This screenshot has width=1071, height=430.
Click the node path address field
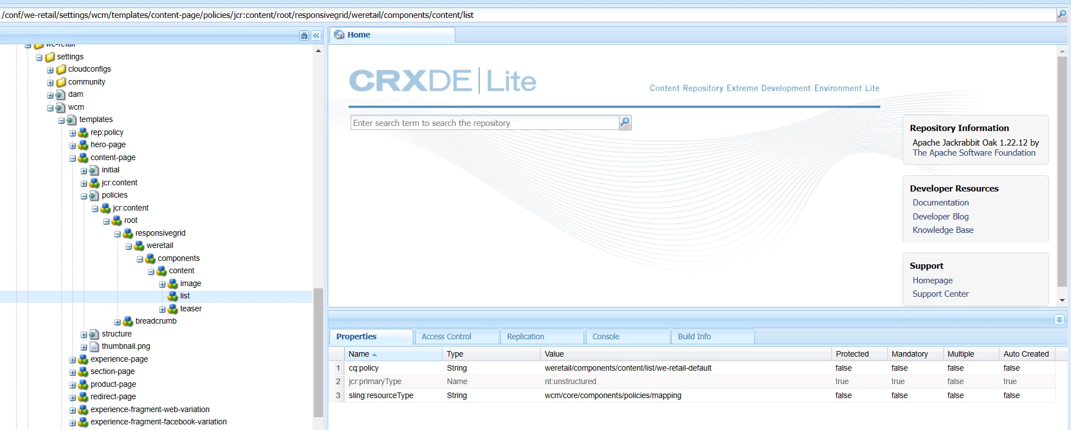coord(528,15)
